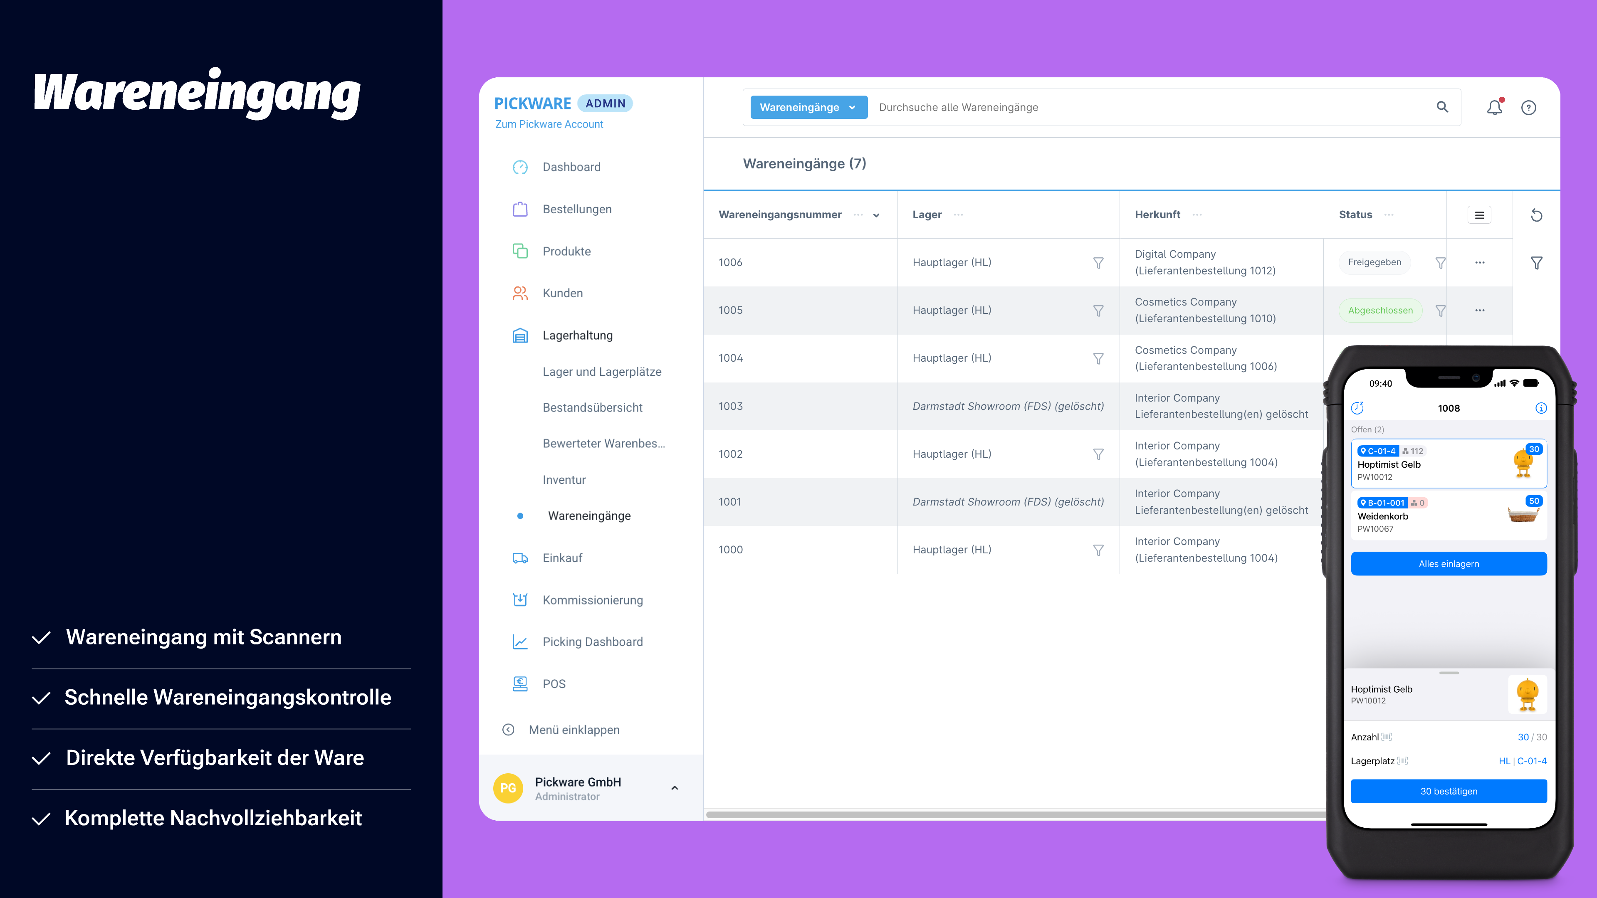
Task: Click the Dashboard gauge icon
Action: 520,167
